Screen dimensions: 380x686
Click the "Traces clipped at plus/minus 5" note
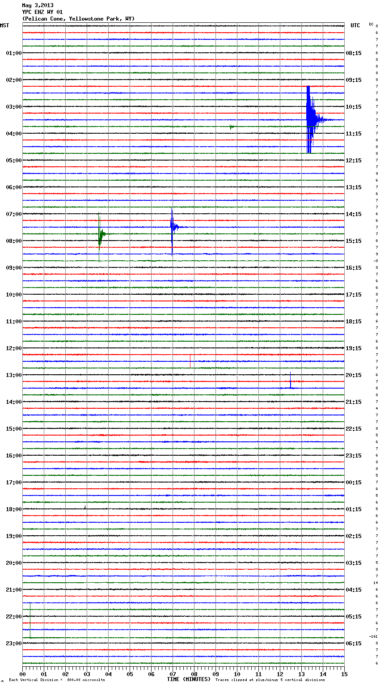tap(270, 680)
